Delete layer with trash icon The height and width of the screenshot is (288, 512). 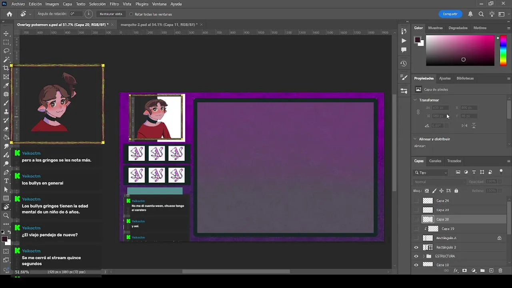[x=500, y=271]
